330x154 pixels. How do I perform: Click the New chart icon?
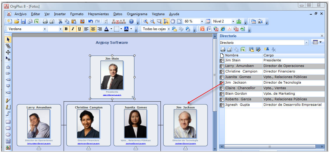pos(10,21)
